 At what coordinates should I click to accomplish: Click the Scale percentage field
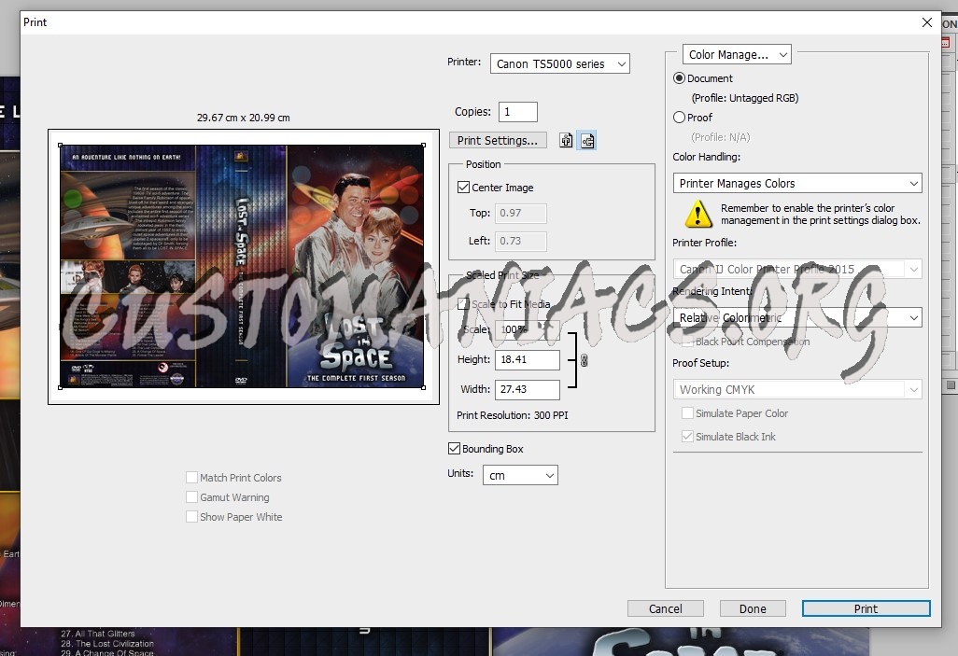click(x=527, y=329)
